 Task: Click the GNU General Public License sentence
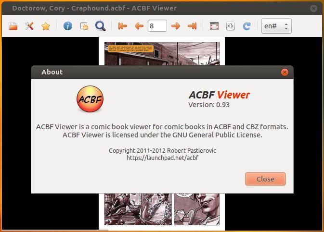(162, 135)
